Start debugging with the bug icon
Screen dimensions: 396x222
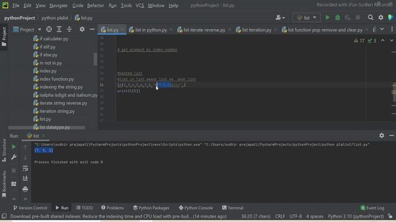(x=337, y=18)
